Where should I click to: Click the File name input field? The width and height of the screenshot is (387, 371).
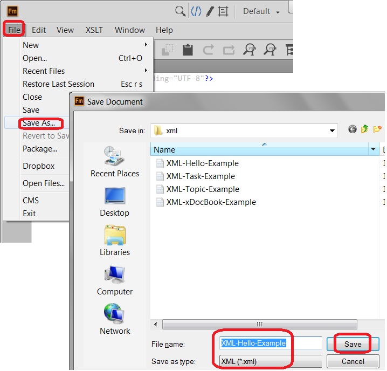click(271, 343)
